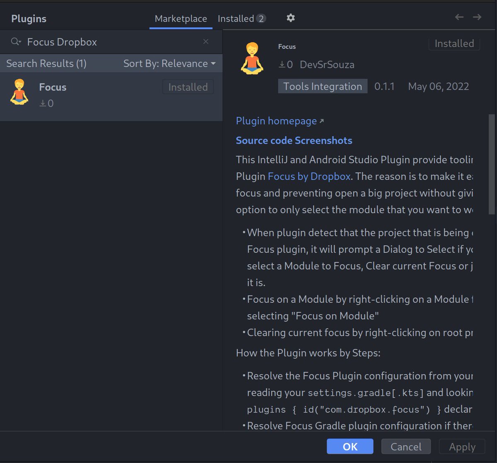This screenshot has width=497, height=463.
Task: Click the 'How the Plugin works by Steps:' text
Action: click(x=308, y=353)
